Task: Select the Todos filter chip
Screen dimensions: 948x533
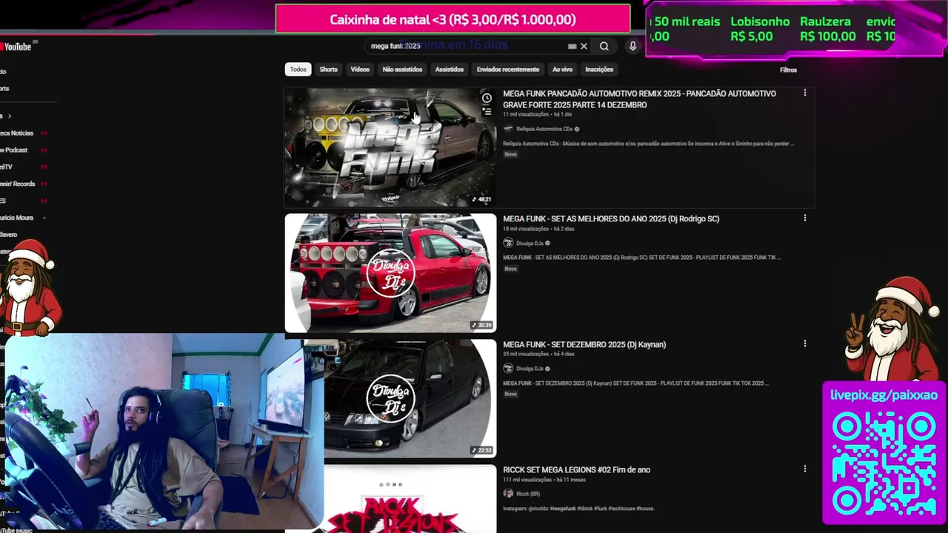Action: (298, 70)
